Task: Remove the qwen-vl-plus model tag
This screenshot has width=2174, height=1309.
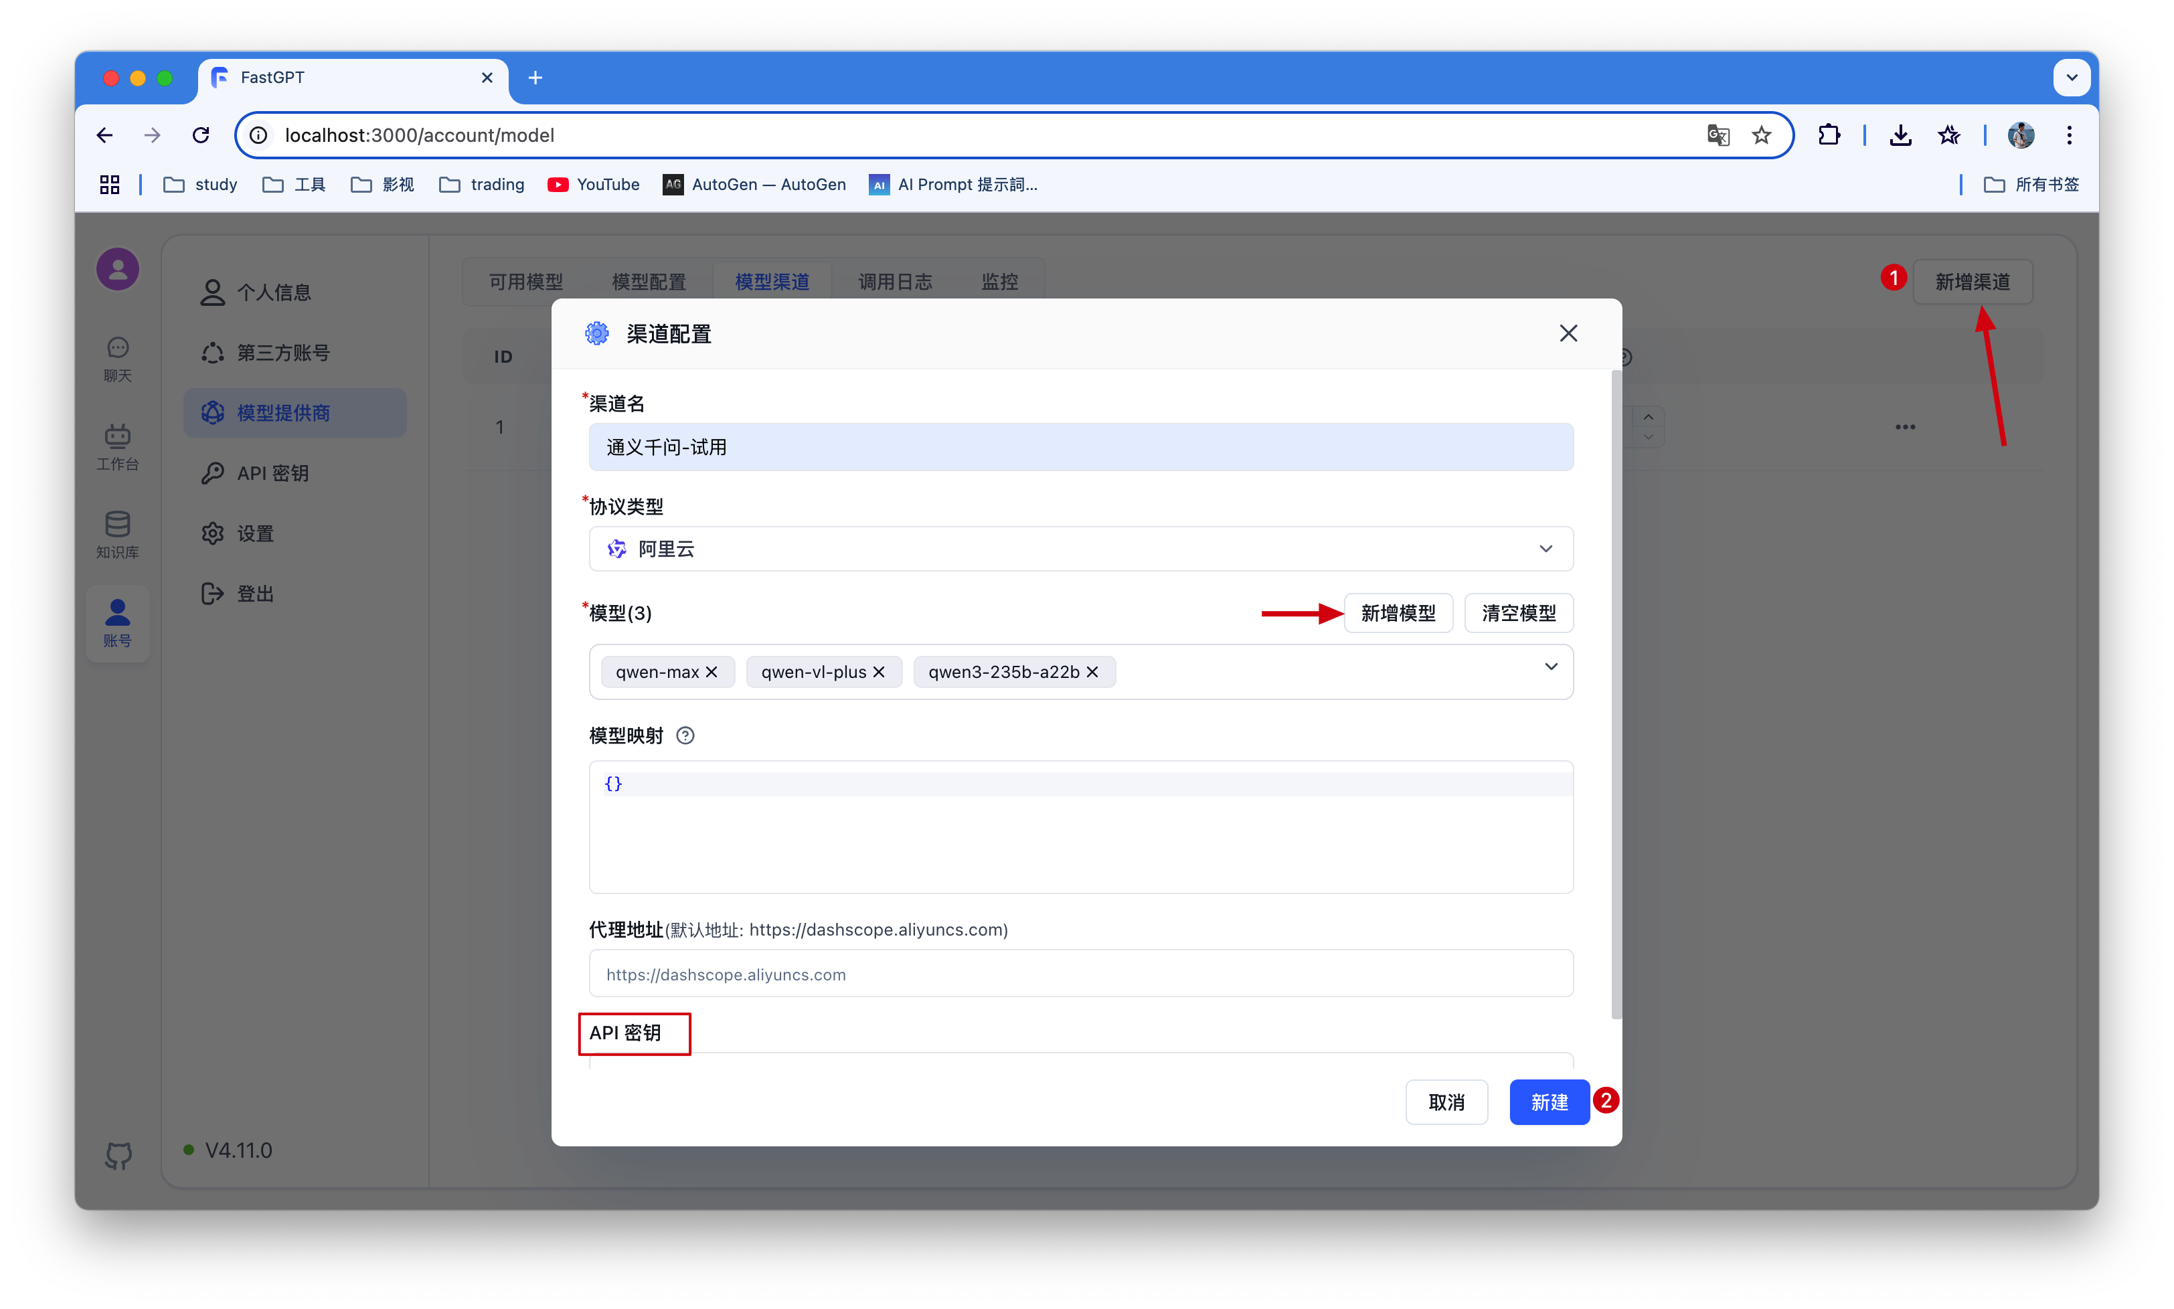Action: click(878, 672)
